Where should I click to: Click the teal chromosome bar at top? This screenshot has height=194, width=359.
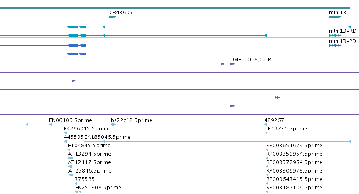tap(175, 8)
